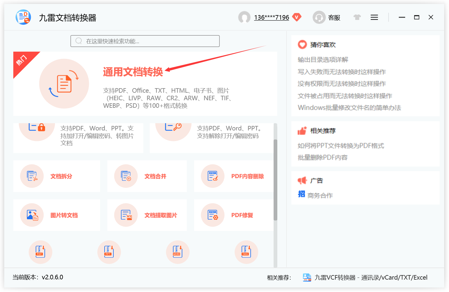Image resolution: width=449 pixels, height=292 pixels.
Task: Focus the quick function search field
Action: [x=145, y=41]
